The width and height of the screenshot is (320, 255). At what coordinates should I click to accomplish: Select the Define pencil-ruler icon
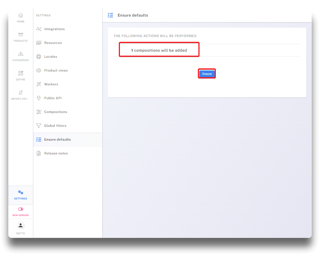pyautogui.click(x=21, y=73)
